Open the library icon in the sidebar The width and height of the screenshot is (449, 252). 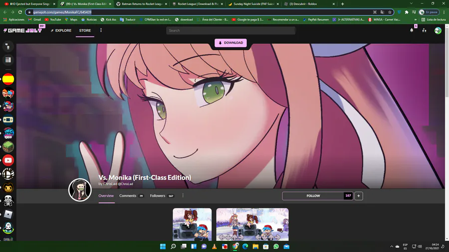pos(8,60)
